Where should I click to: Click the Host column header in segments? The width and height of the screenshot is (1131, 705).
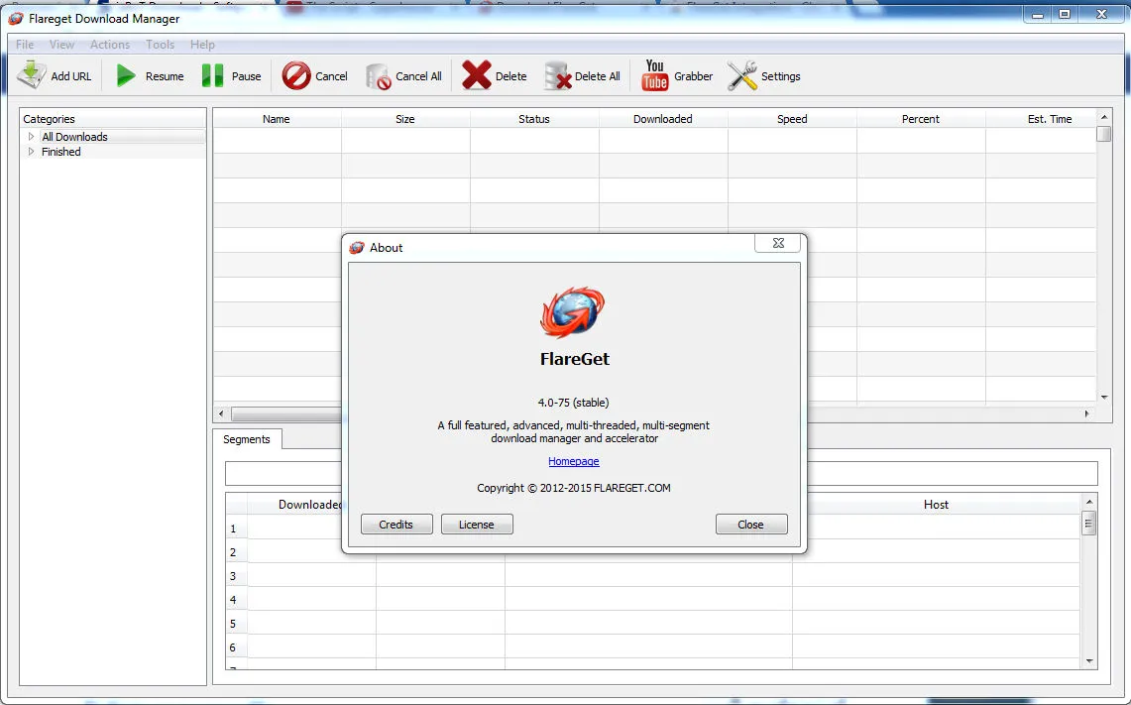pyautogui.click(x=937, y=505)
